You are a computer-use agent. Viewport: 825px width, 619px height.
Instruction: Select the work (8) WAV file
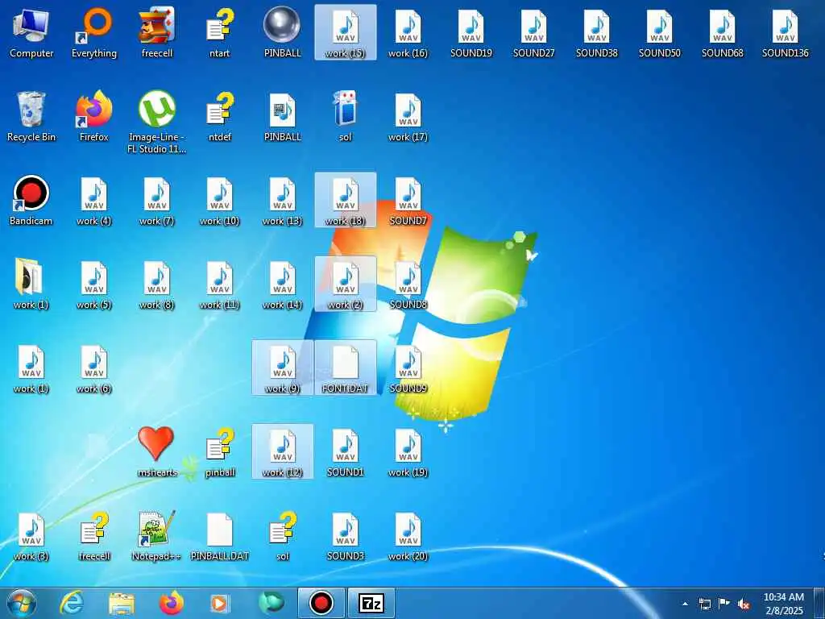(157, 285)
